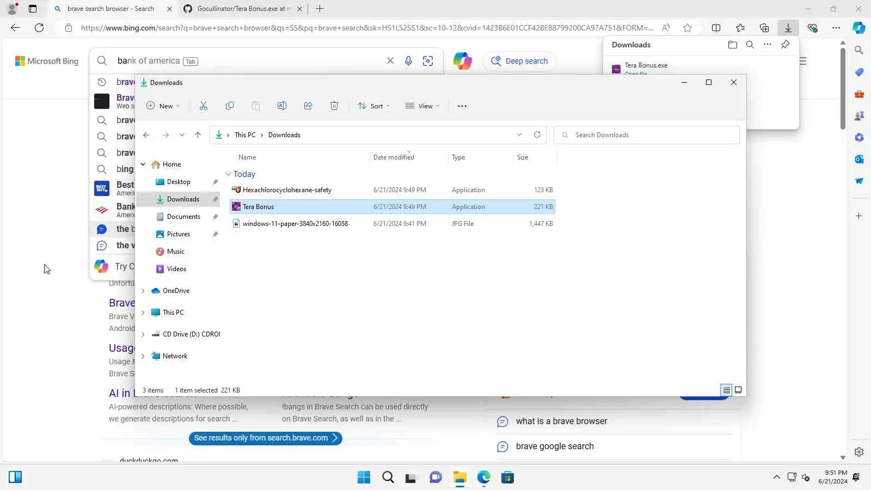871x490 pixels.
Task: Show hidden system tray icons
Action: [777, 477]
